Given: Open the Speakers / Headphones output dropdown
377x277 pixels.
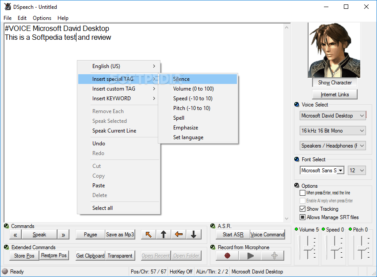Looking at the screenshot, I should pos(332,146).
